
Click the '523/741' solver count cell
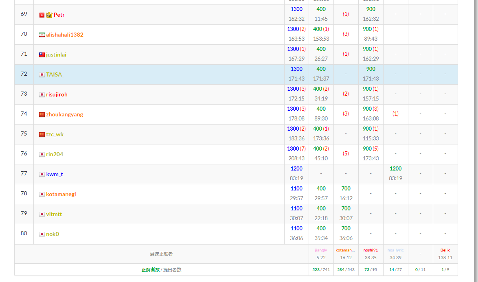tap(321, 270)
